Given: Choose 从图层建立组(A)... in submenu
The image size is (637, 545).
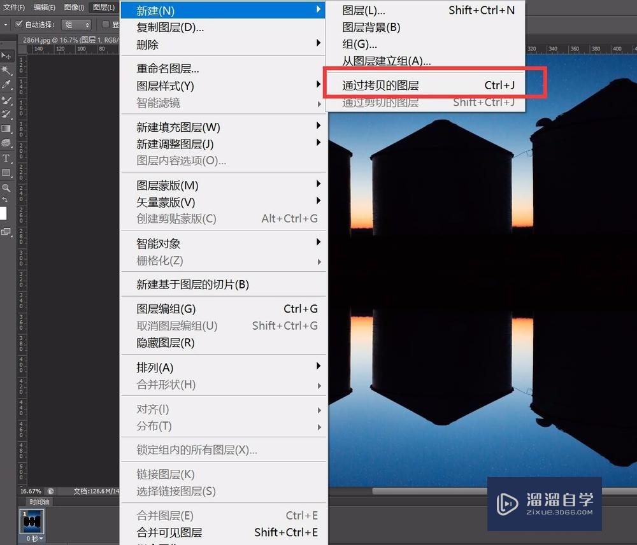Looking at the screenshot, I should coord(427,61).
